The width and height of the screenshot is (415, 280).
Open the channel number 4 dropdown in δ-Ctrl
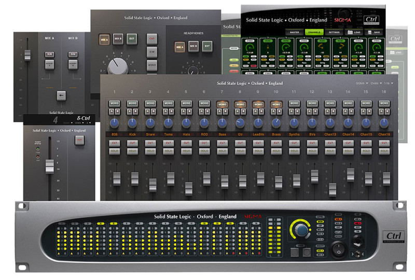pos(88,123)
